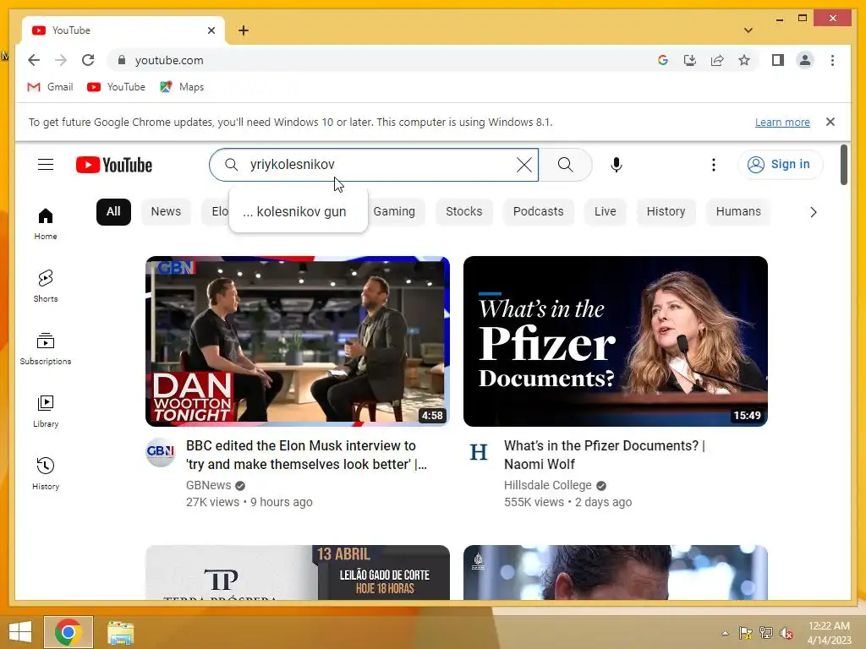The width and height of the screenshot is (866, 649).
Task: Open Chrome three-dot menu
Action: [x=832, y=60]
